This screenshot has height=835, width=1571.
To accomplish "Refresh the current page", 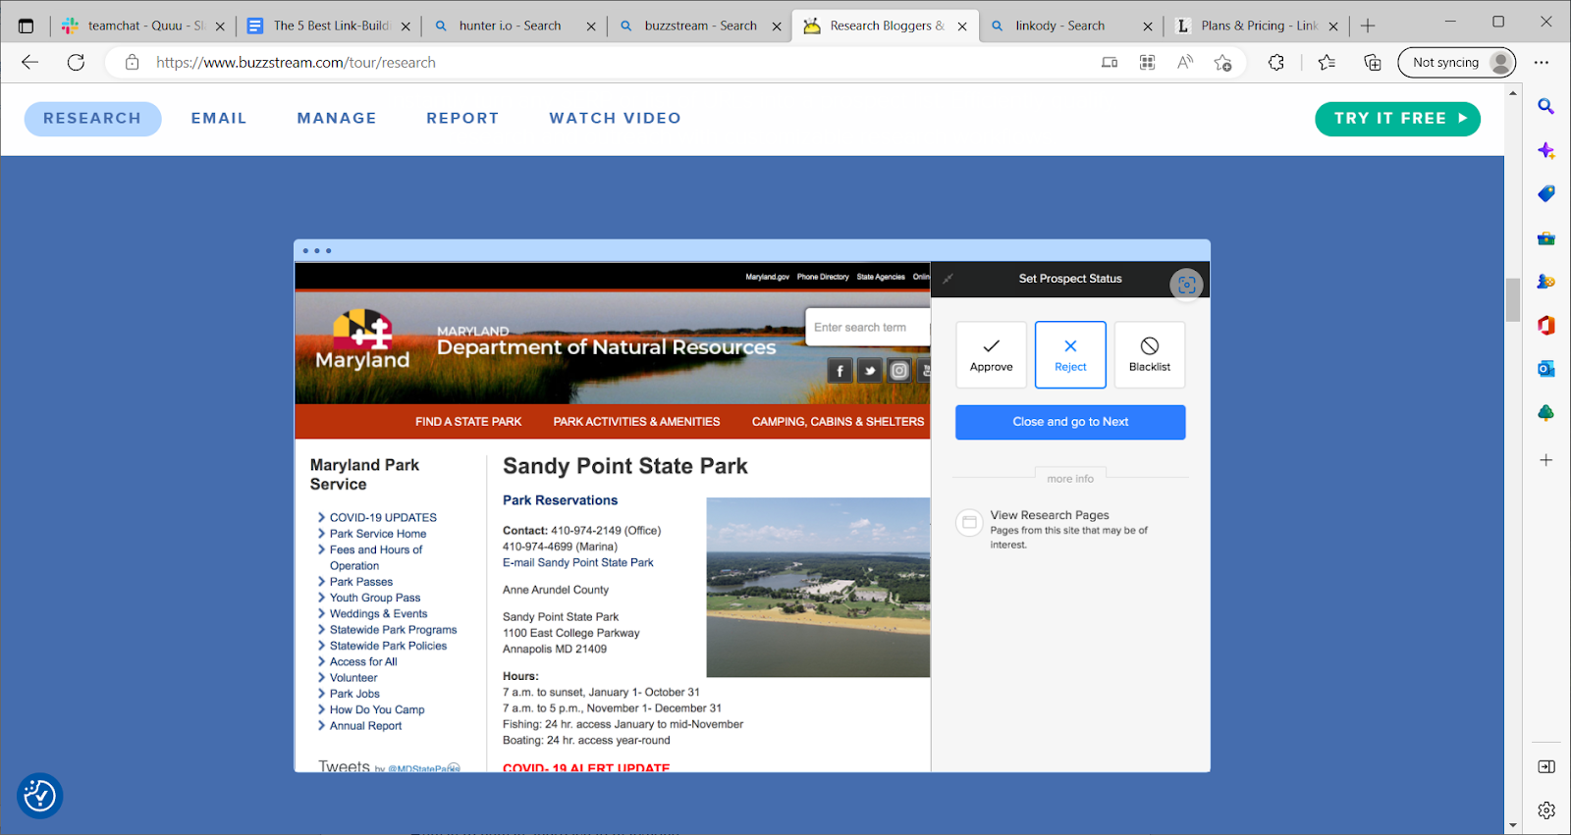I will click(76, 62).
